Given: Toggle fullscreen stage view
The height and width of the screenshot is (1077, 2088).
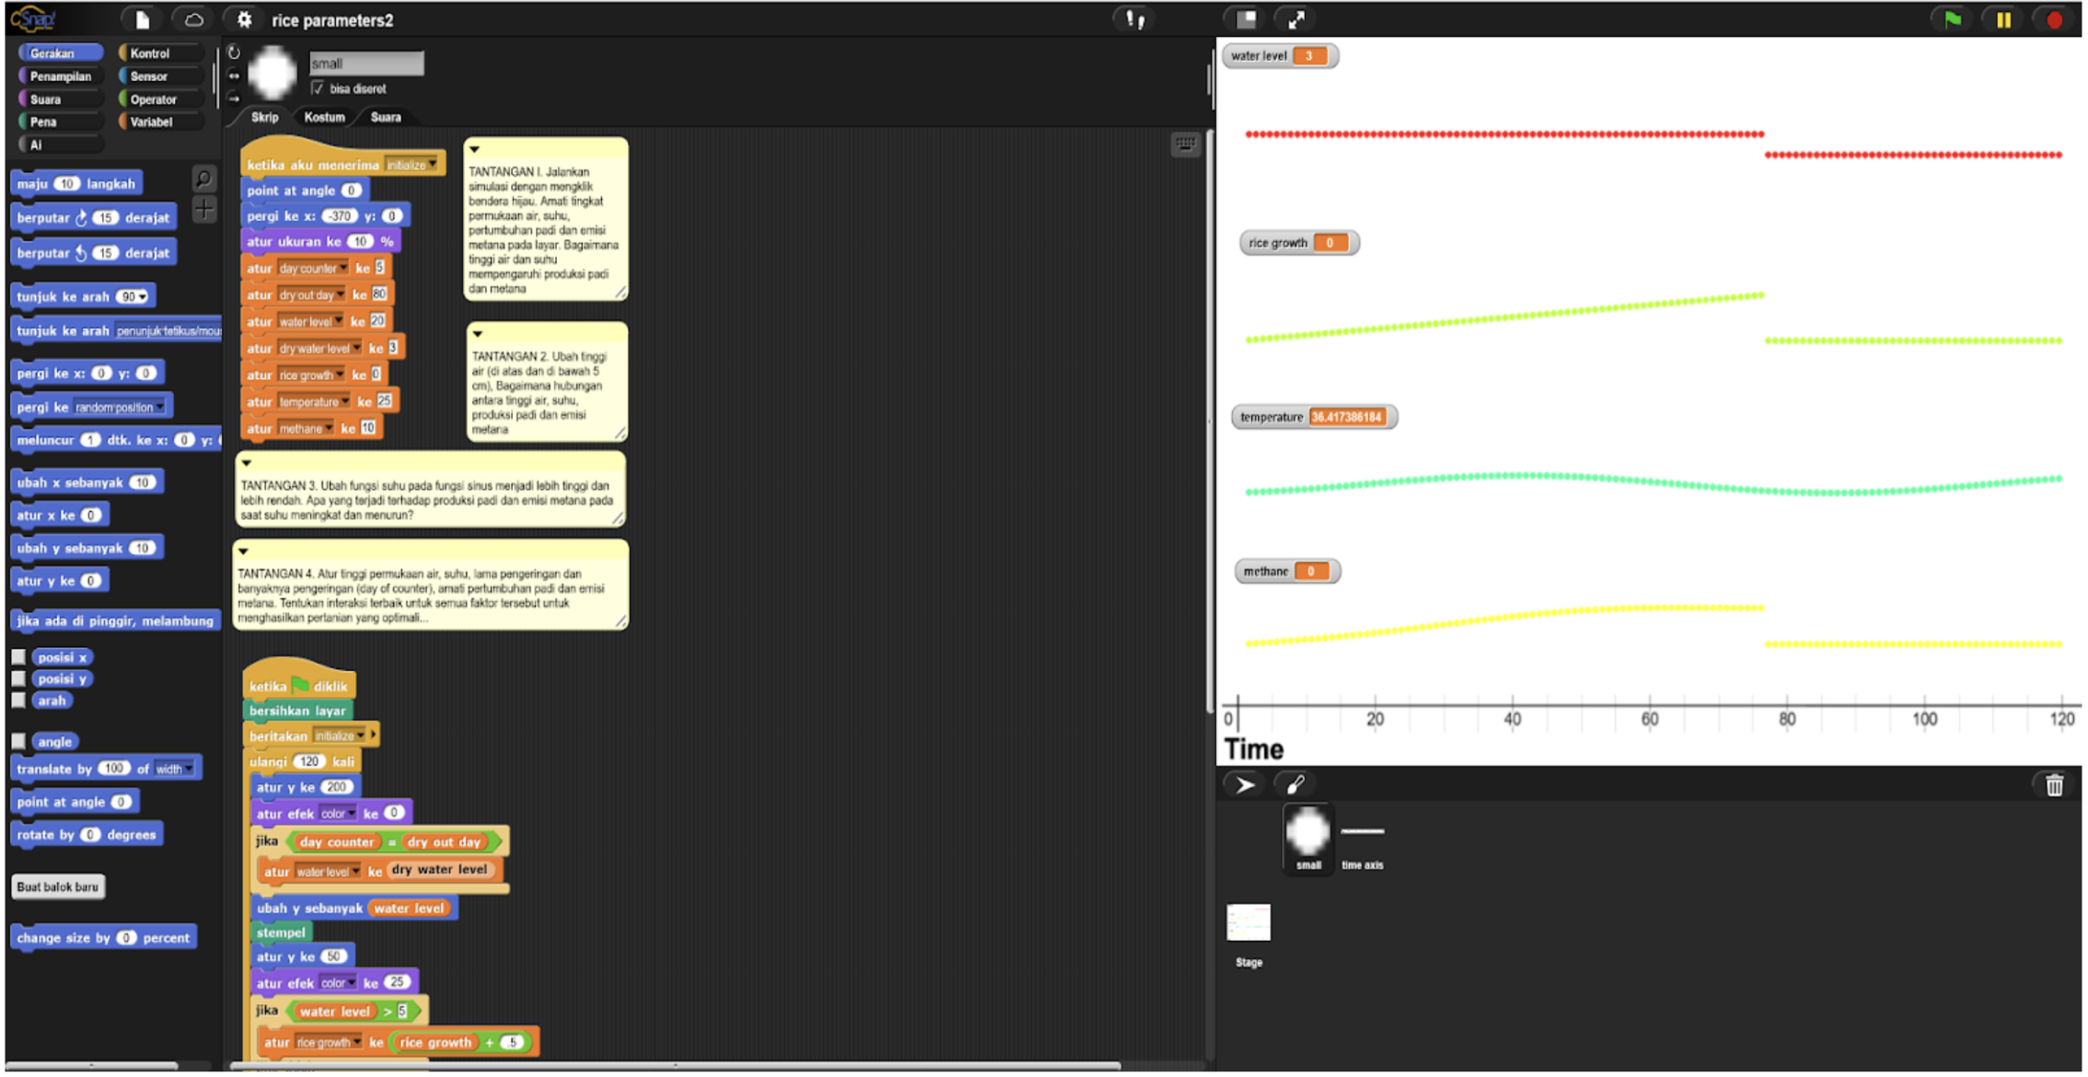Looking at the screenshot, I should coord(1296,19).
